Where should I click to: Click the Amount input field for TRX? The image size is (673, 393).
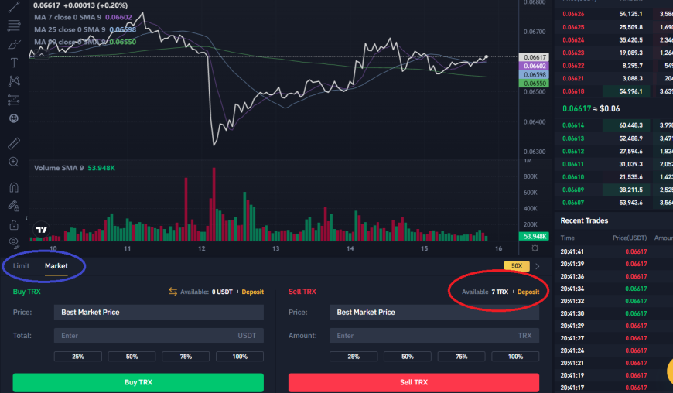tap(435, 336)
